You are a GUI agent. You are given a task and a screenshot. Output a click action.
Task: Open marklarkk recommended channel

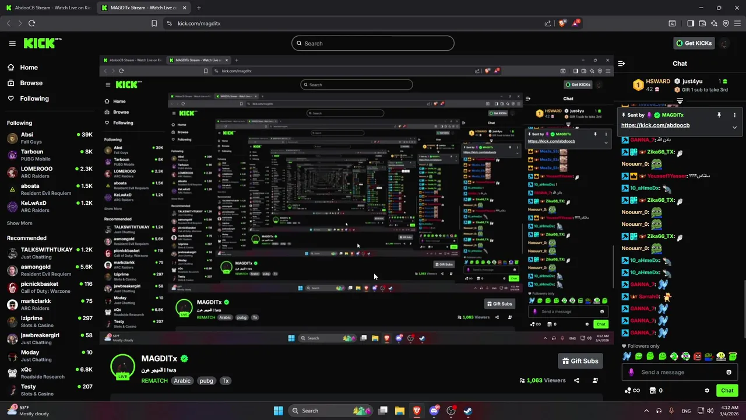pyautogui.click(x=50, y=304)
